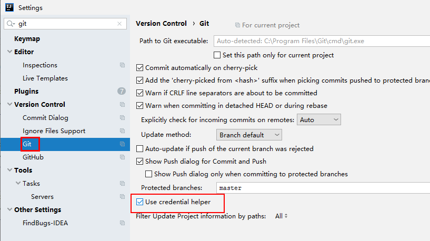
Task: Open the Update method Branch default dropdown
Action: tap(249, 135)
